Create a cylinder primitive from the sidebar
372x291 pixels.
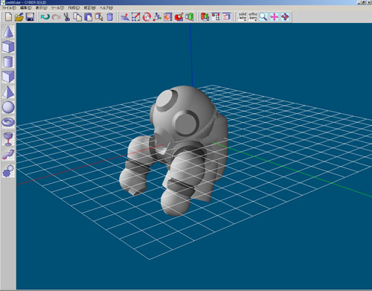(x=8, y=62)
